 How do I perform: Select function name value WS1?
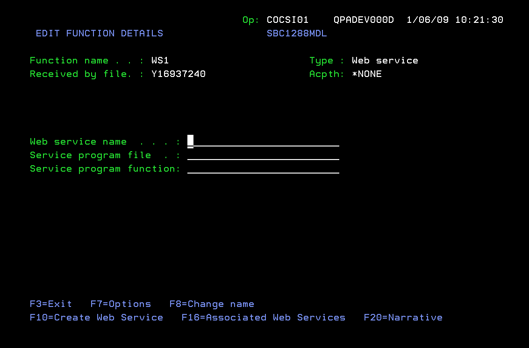(160, 60)
